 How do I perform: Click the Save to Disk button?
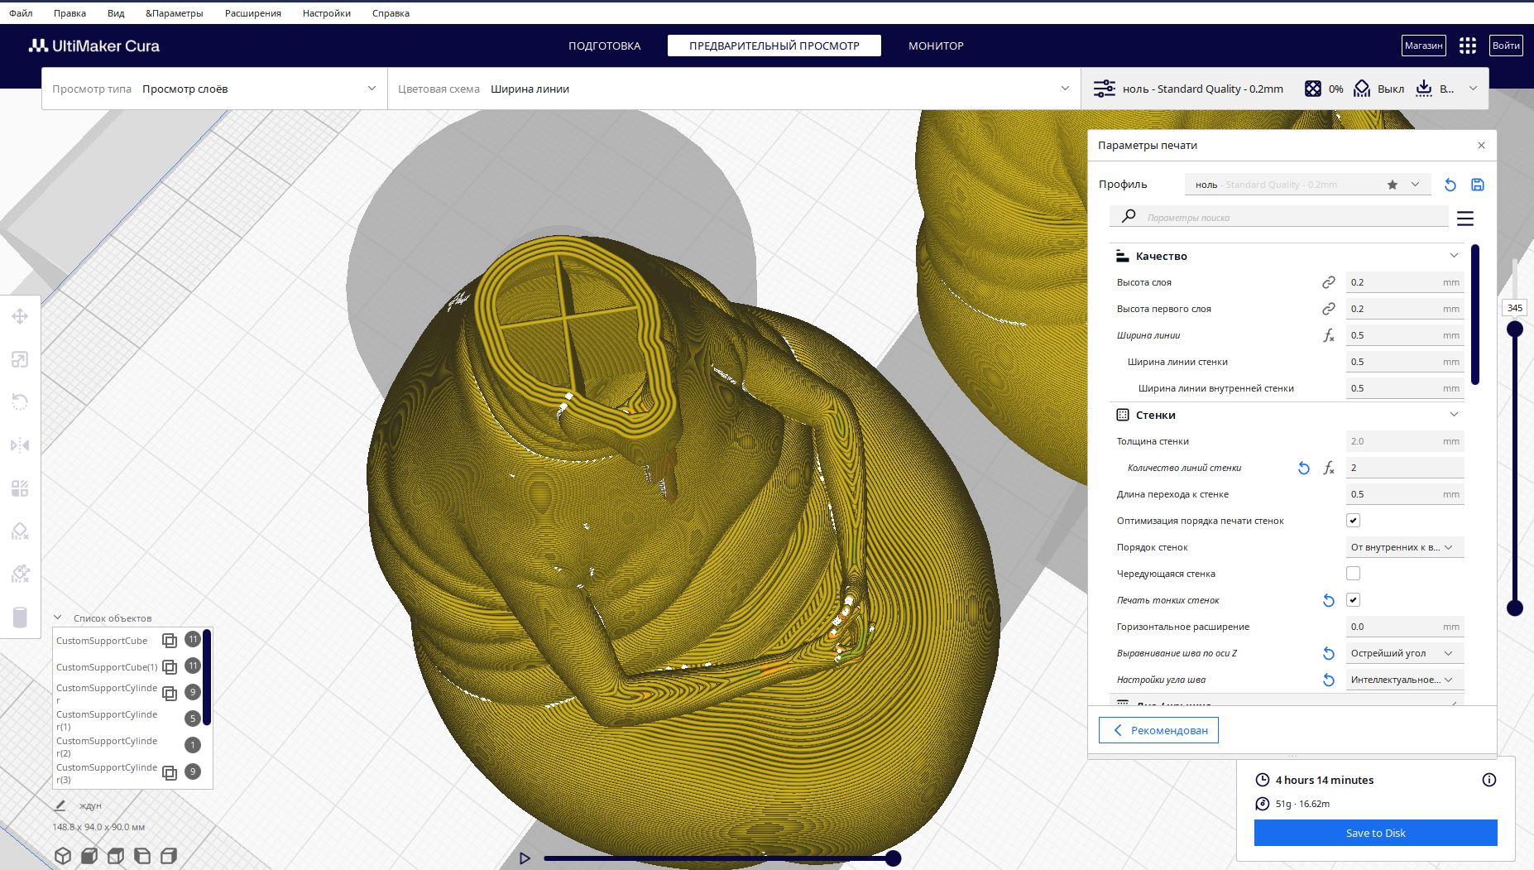[1375, 833]
